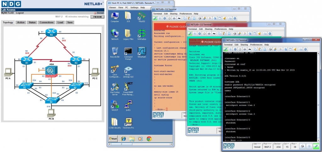Open Edit menu in ASA terminal window
This screenshot has height=152, width=322.
pos(236,45)
